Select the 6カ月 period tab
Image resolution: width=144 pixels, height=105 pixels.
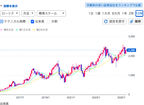tap(116, 13)
